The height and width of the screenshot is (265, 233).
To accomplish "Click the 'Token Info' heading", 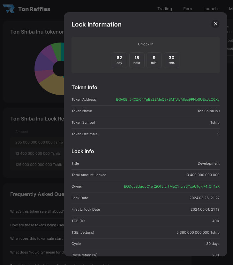I will (x=84, y=87).
